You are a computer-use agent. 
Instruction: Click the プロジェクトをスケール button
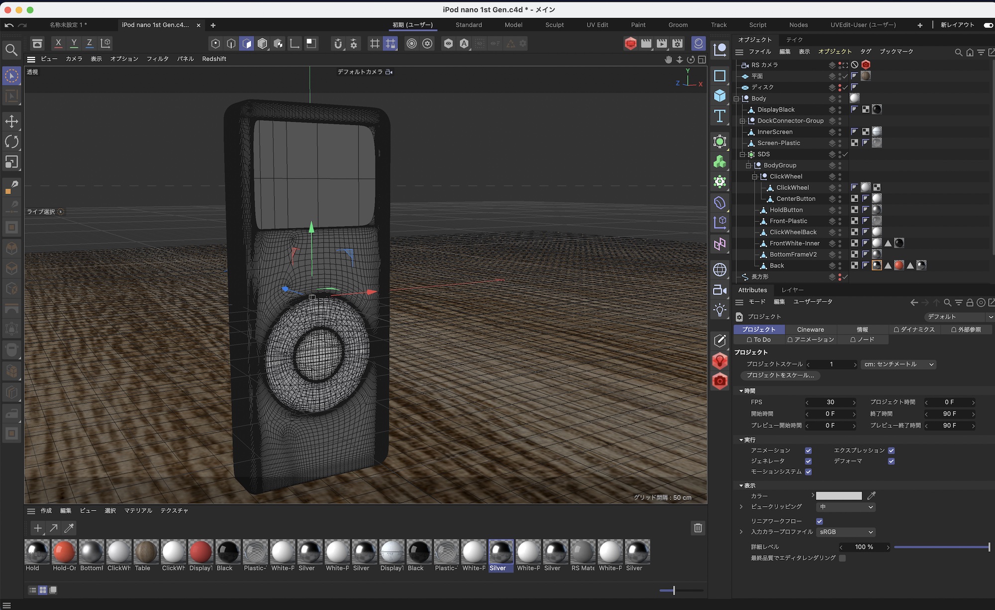click(780, 376)
